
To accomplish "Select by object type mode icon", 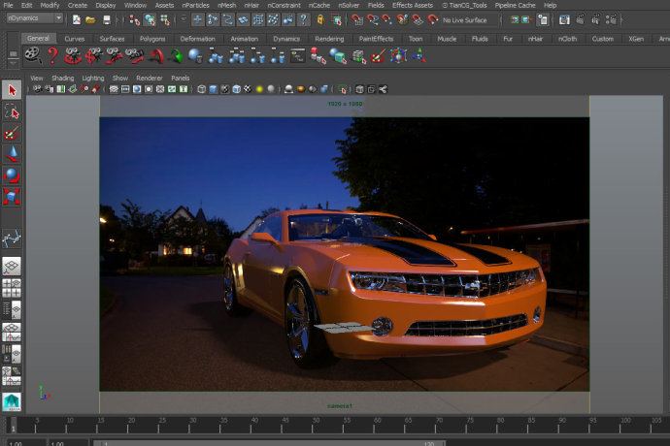I will click(150, 19).
